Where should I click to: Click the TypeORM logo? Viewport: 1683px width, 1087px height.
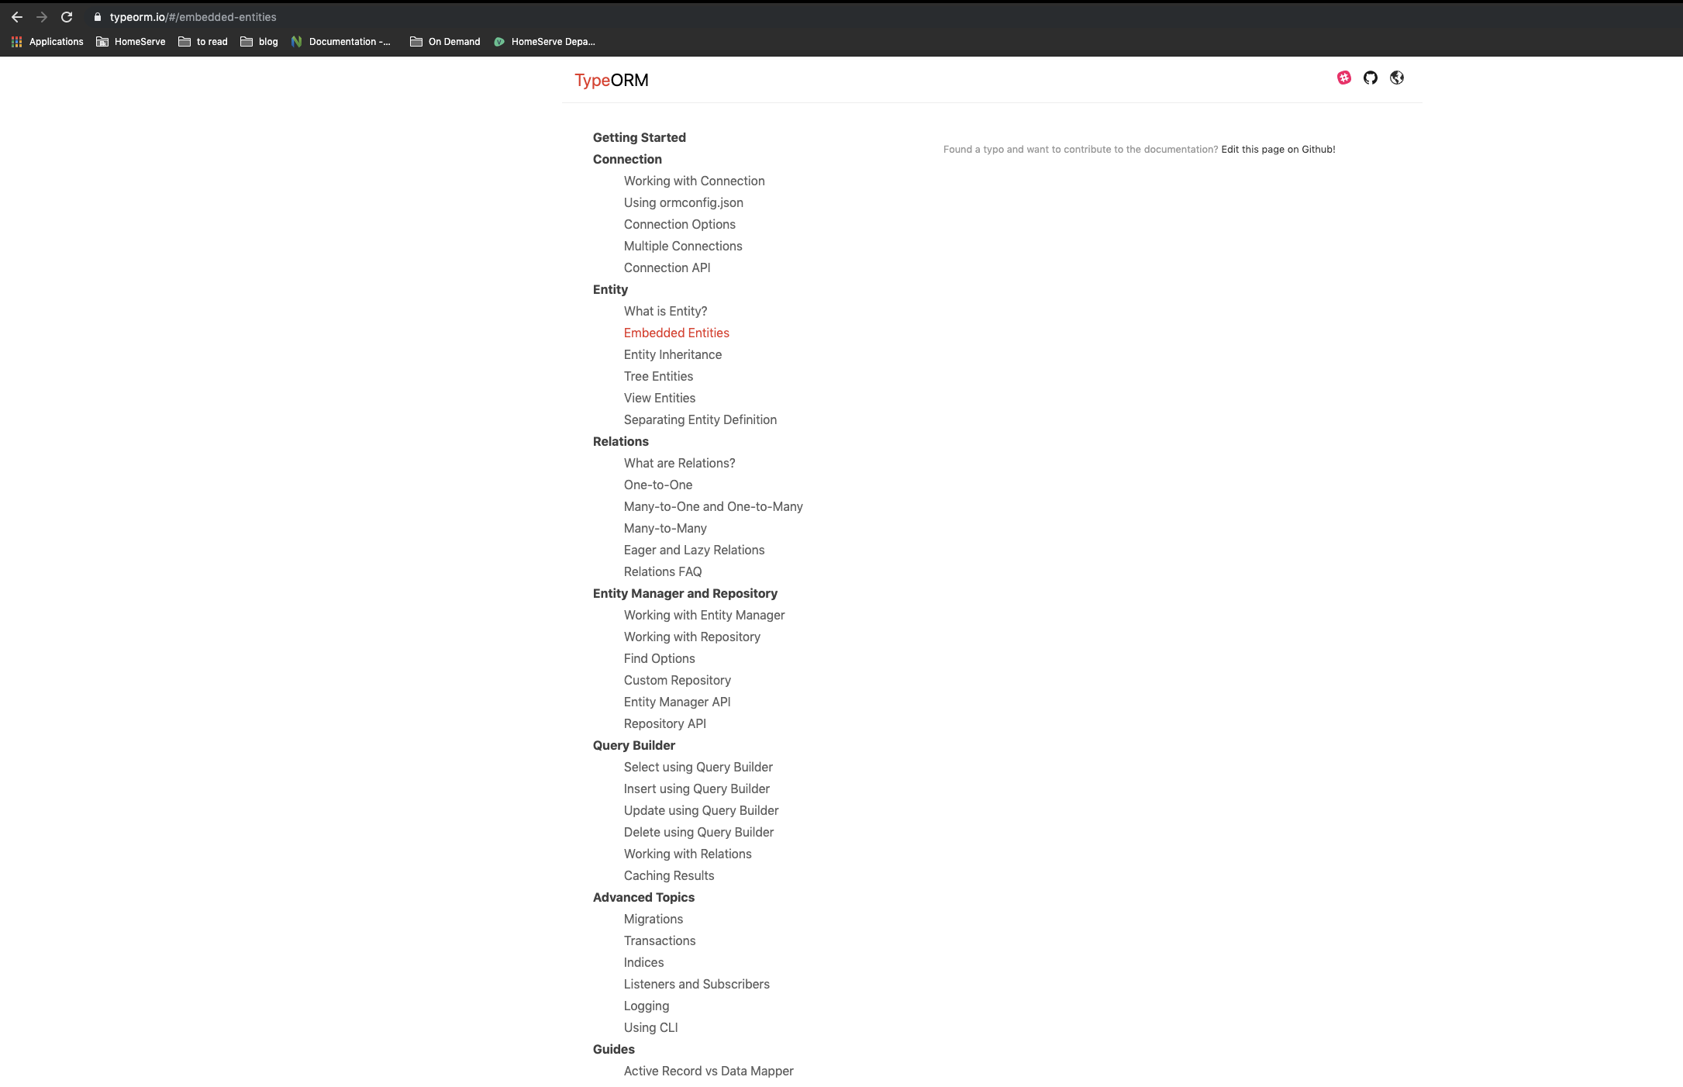[x=611, y=80]
